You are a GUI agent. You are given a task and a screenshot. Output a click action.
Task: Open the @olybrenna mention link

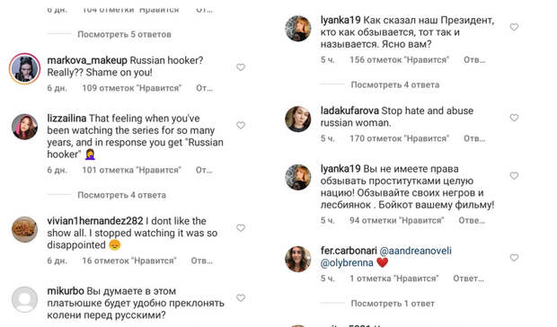tap(347, 263)
